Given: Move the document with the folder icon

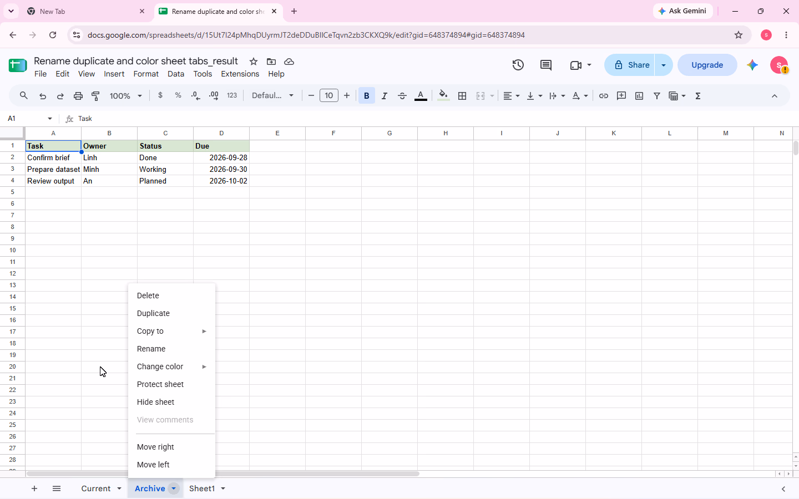Looking at the screenshot, I should click(x=271, y=62).
